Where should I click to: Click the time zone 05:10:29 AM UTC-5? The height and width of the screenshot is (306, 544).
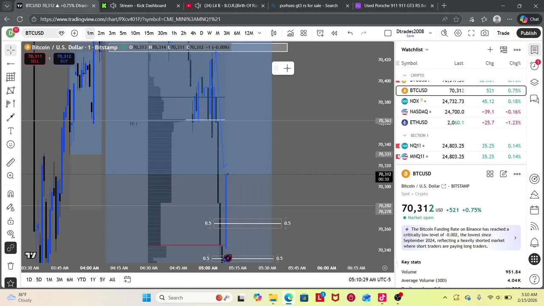(370, 280)
